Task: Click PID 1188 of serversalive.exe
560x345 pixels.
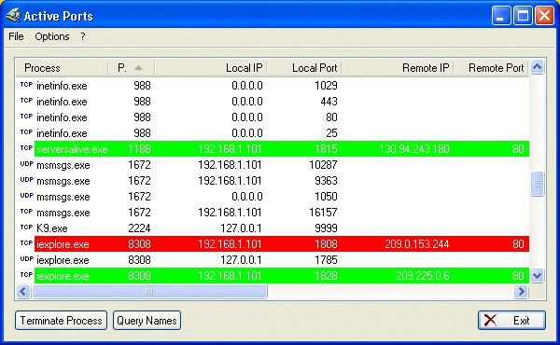Action: coord(139,149)
